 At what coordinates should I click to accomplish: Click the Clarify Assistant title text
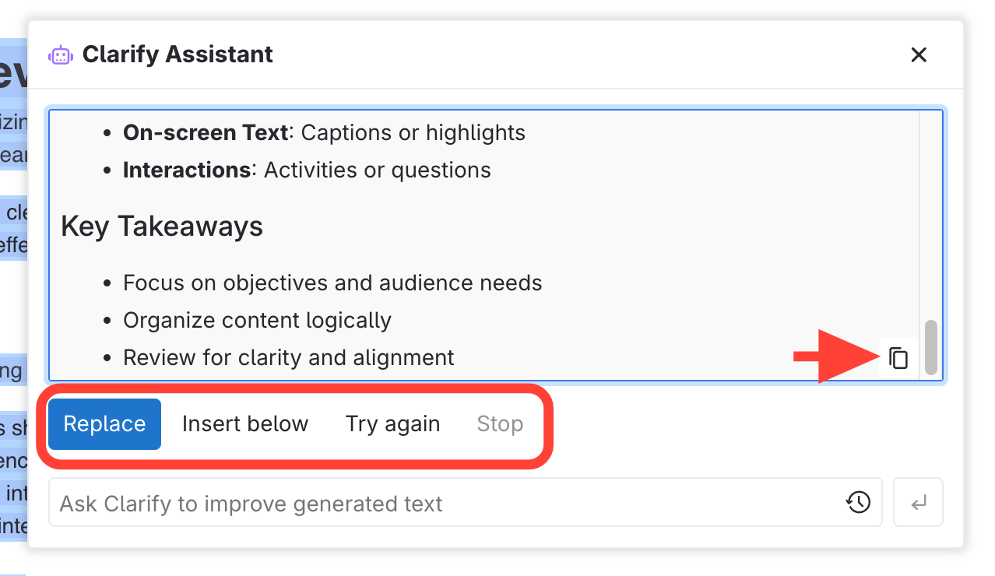point(178,54)
